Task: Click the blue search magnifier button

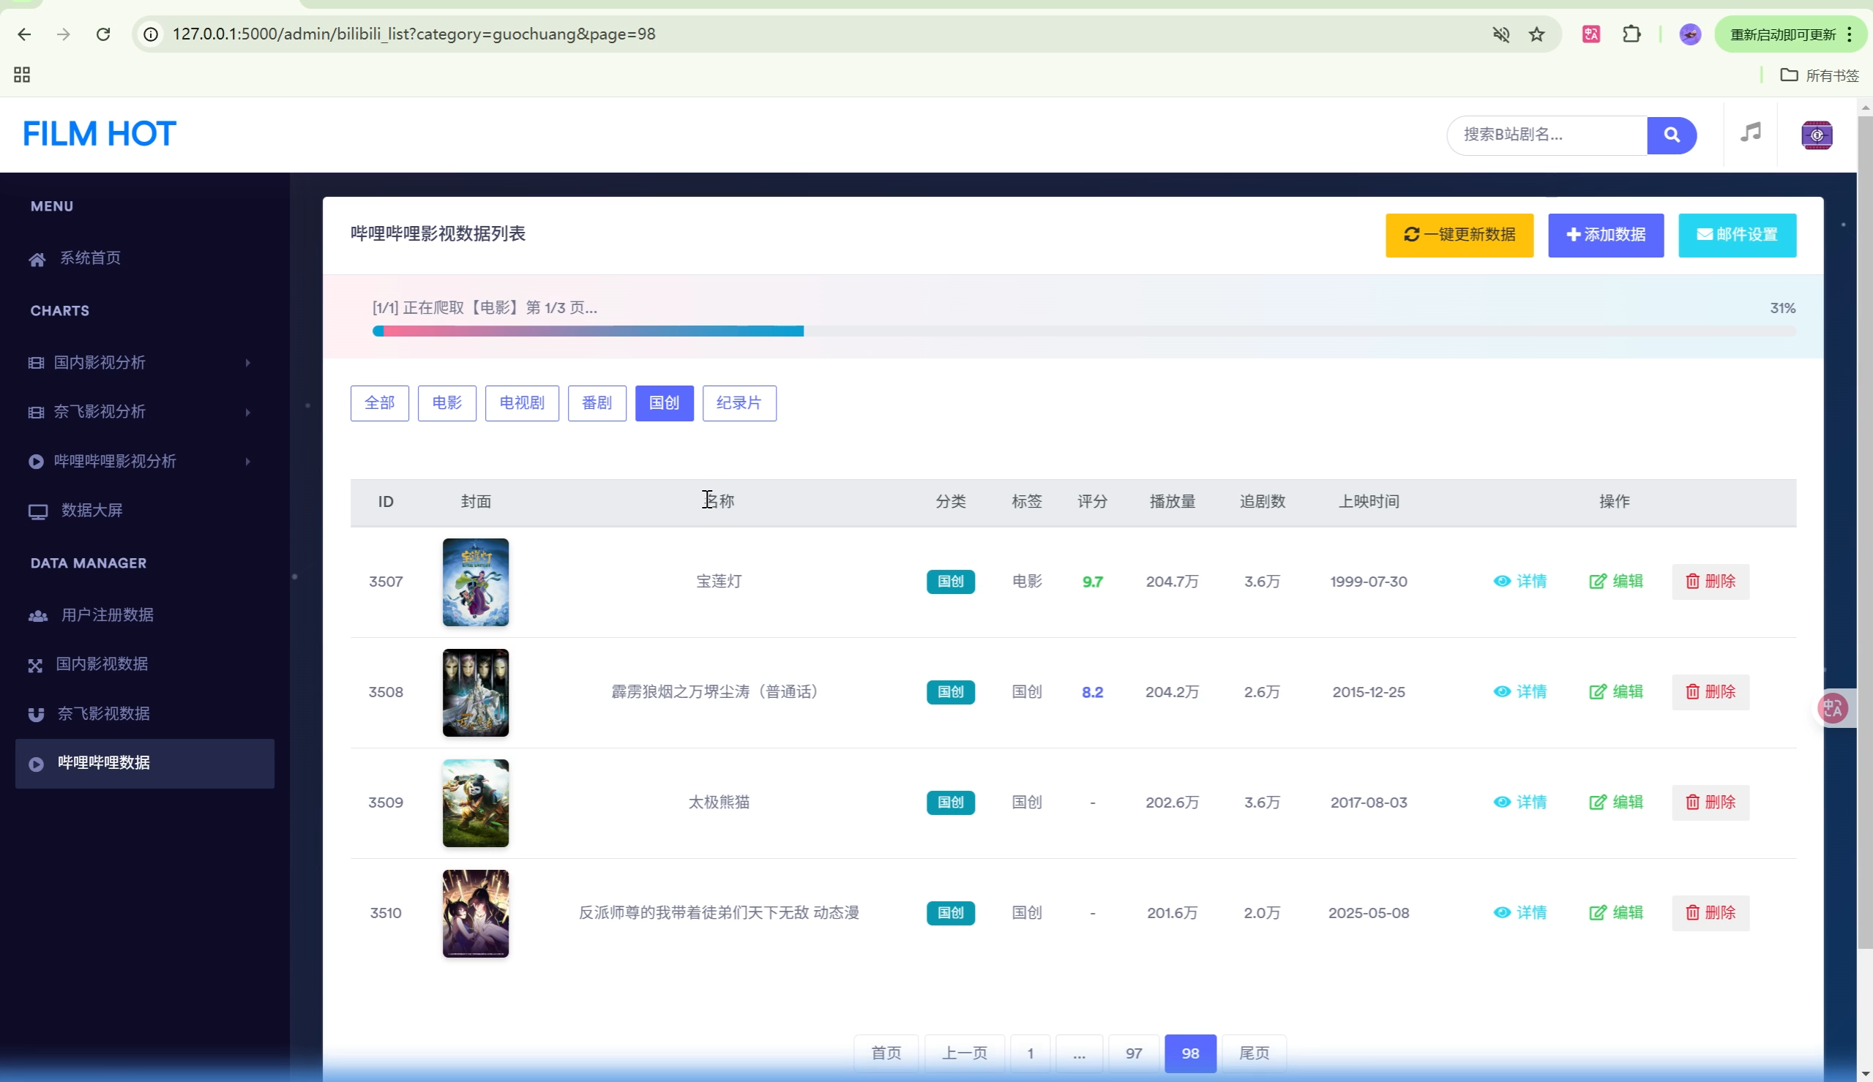Action: point(1671,135)
